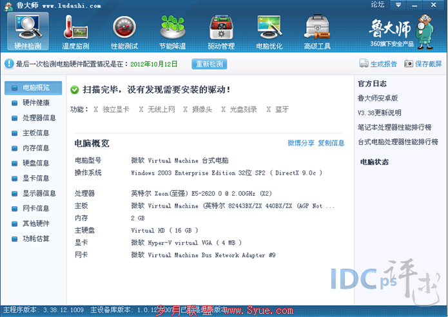The height and width of the screenshot is (317, 448).
Task: Click the 光盘刻录 feature label
Action: pos(244,110)
